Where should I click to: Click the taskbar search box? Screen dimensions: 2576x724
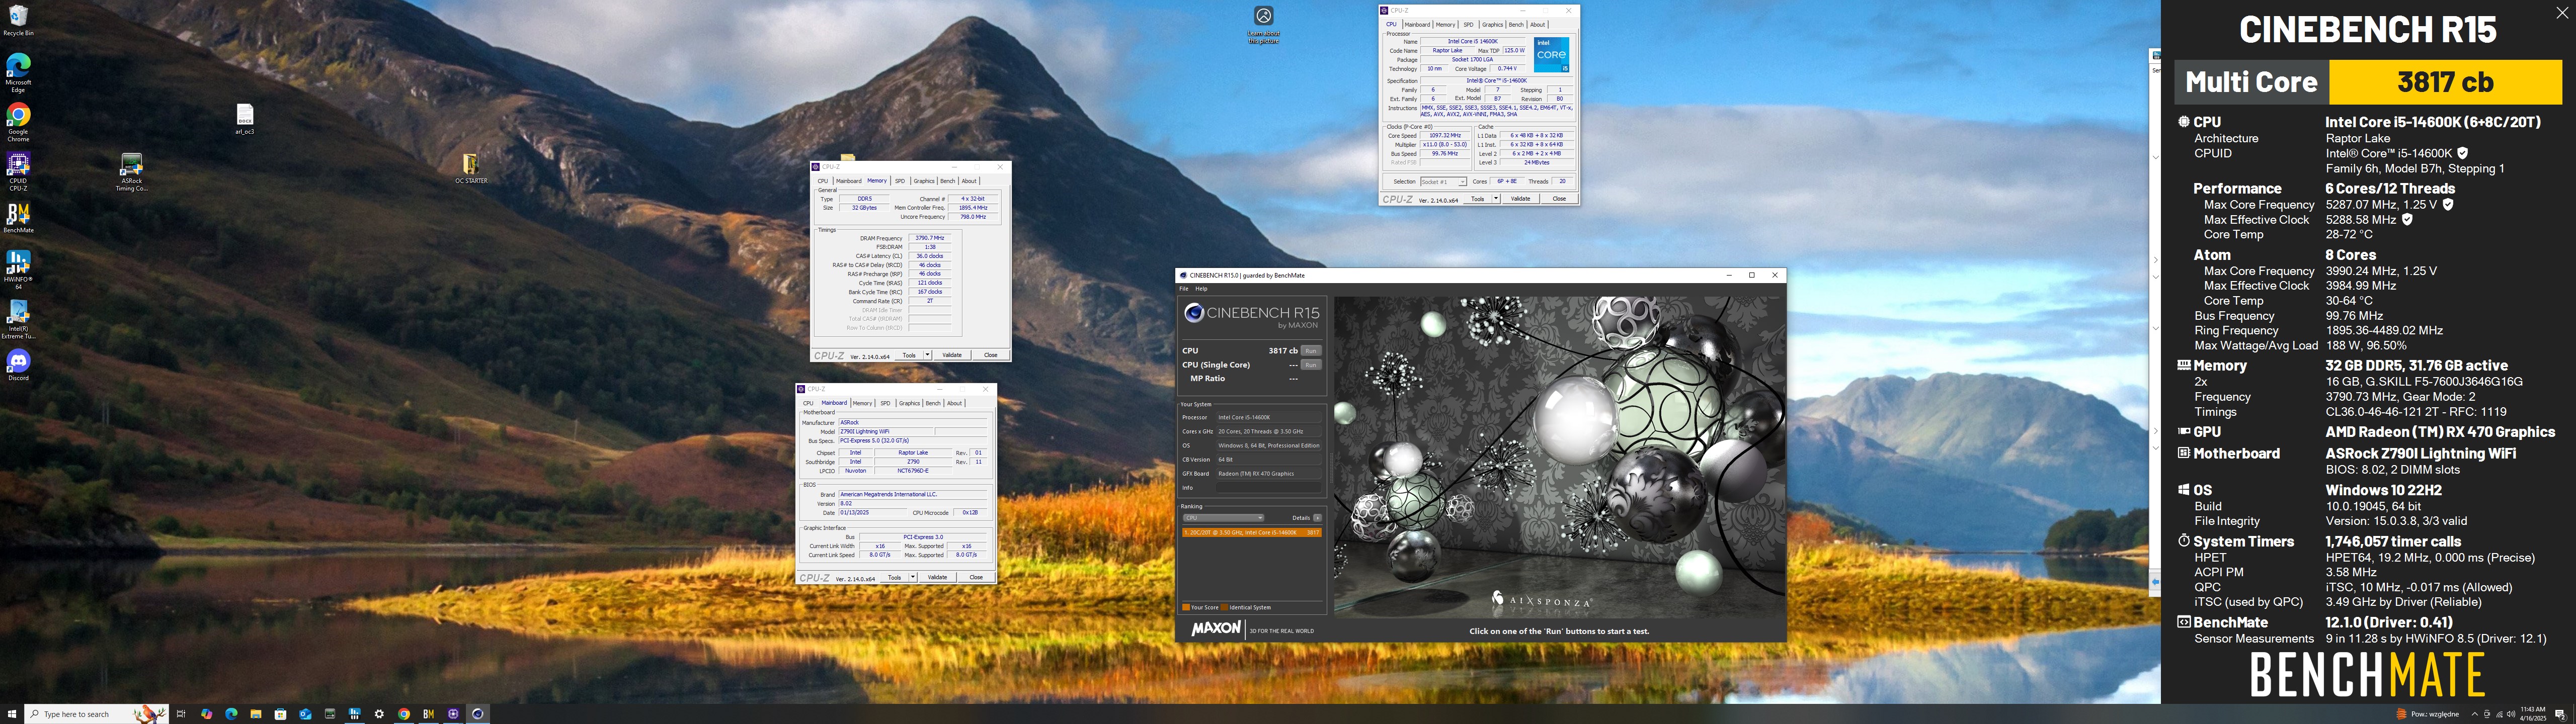(96, 714)
